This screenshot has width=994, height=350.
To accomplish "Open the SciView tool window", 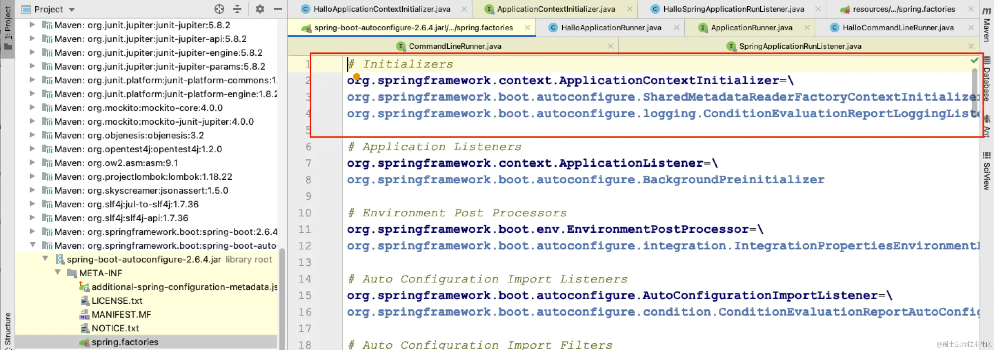I will (x=987, y=171).
